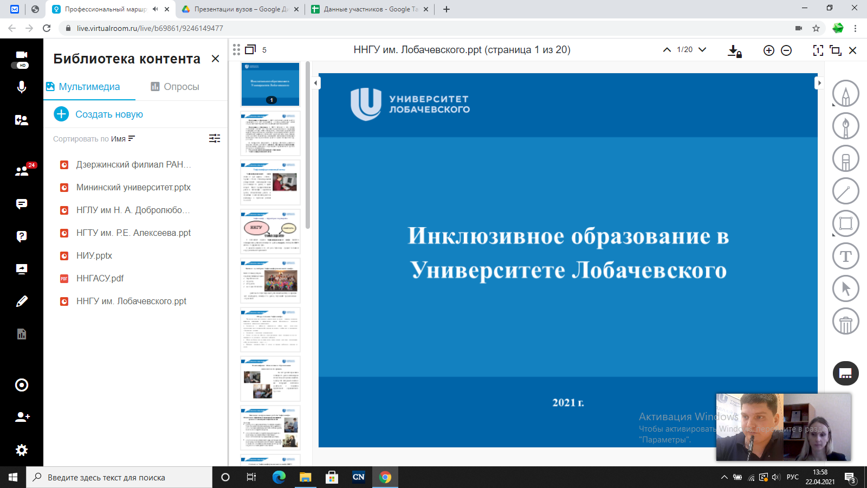The height and width of the screenshot is (488, 867).
Task: Close the presentation viewer
Action: point(852,50)
